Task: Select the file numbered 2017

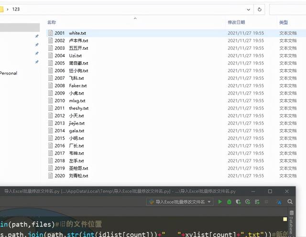Action: (x=69, y=153)
